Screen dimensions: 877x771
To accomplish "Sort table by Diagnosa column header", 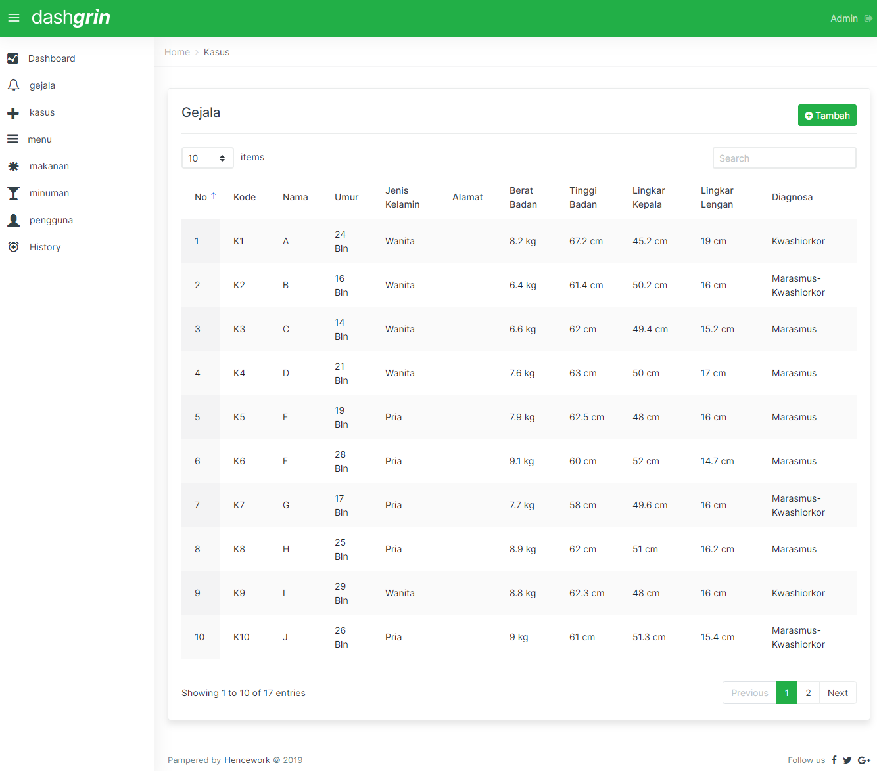I will coord(792,197).
